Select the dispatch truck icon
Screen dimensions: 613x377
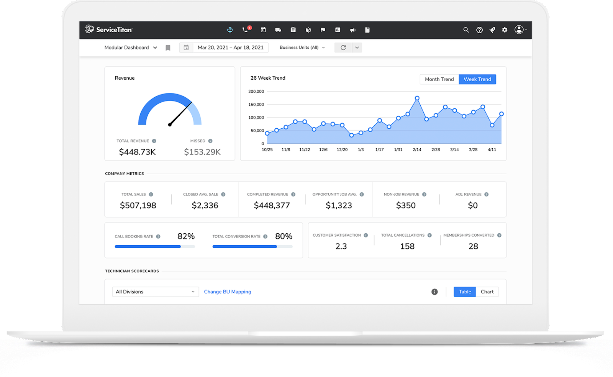[278, 30]
